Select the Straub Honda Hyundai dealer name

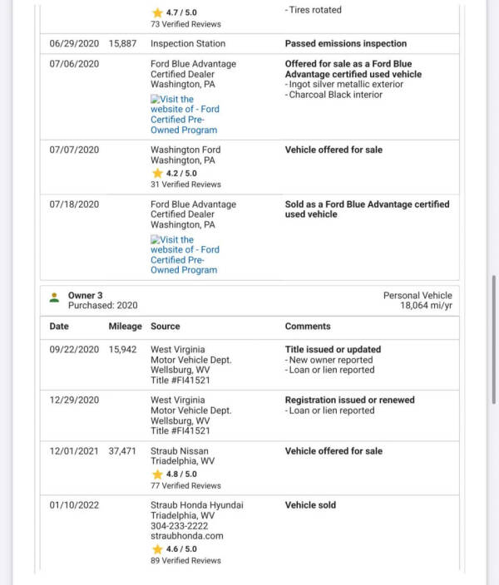(x=197, y=504)
